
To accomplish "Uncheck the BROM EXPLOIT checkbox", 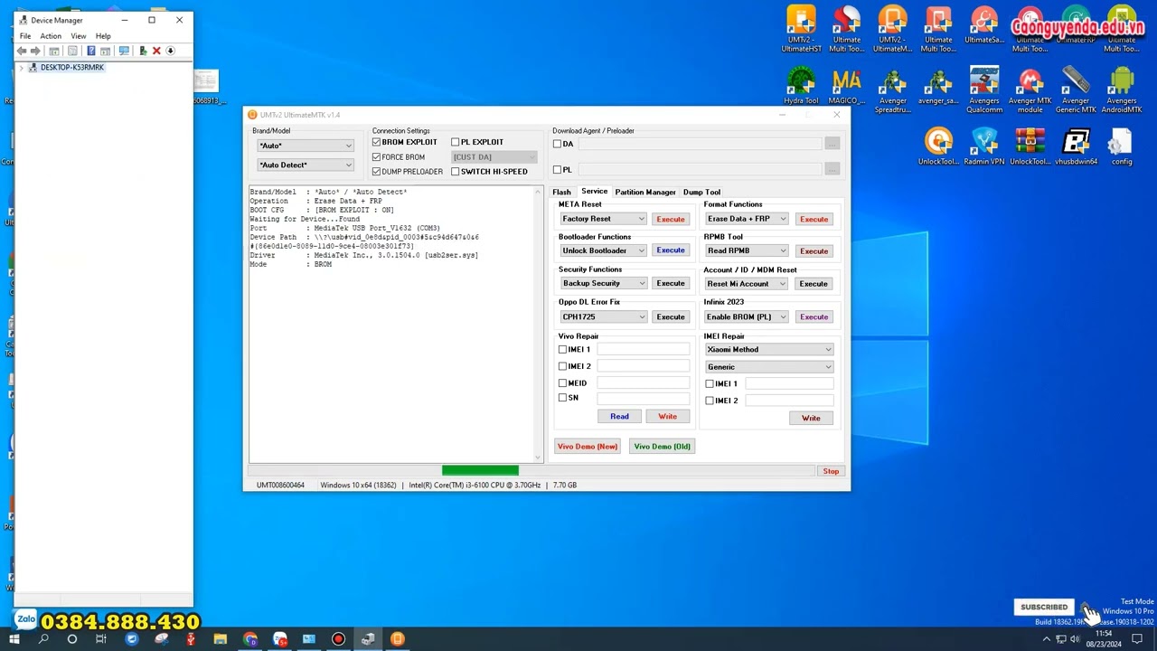I will pyautogui.click(x=377, y=142).
